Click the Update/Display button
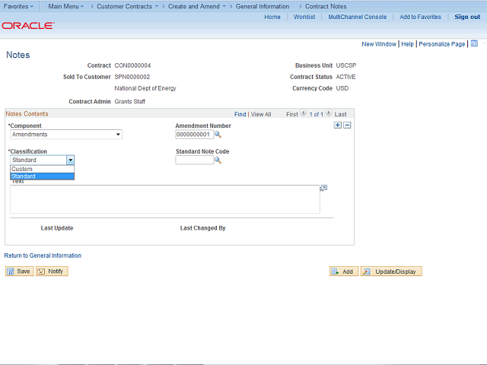Viewport: 487px width, 365px height. point(391,271)
